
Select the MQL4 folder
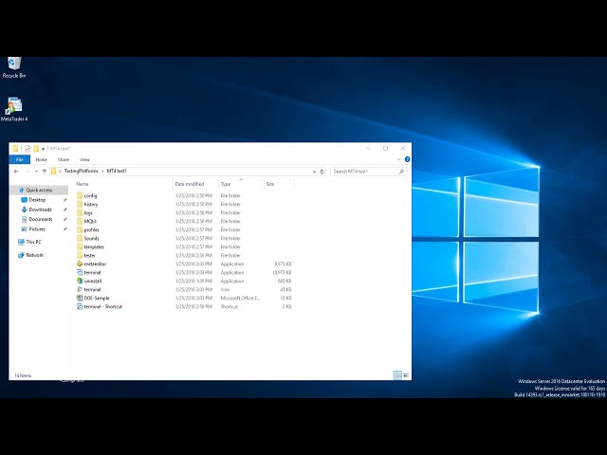(90, 221)
